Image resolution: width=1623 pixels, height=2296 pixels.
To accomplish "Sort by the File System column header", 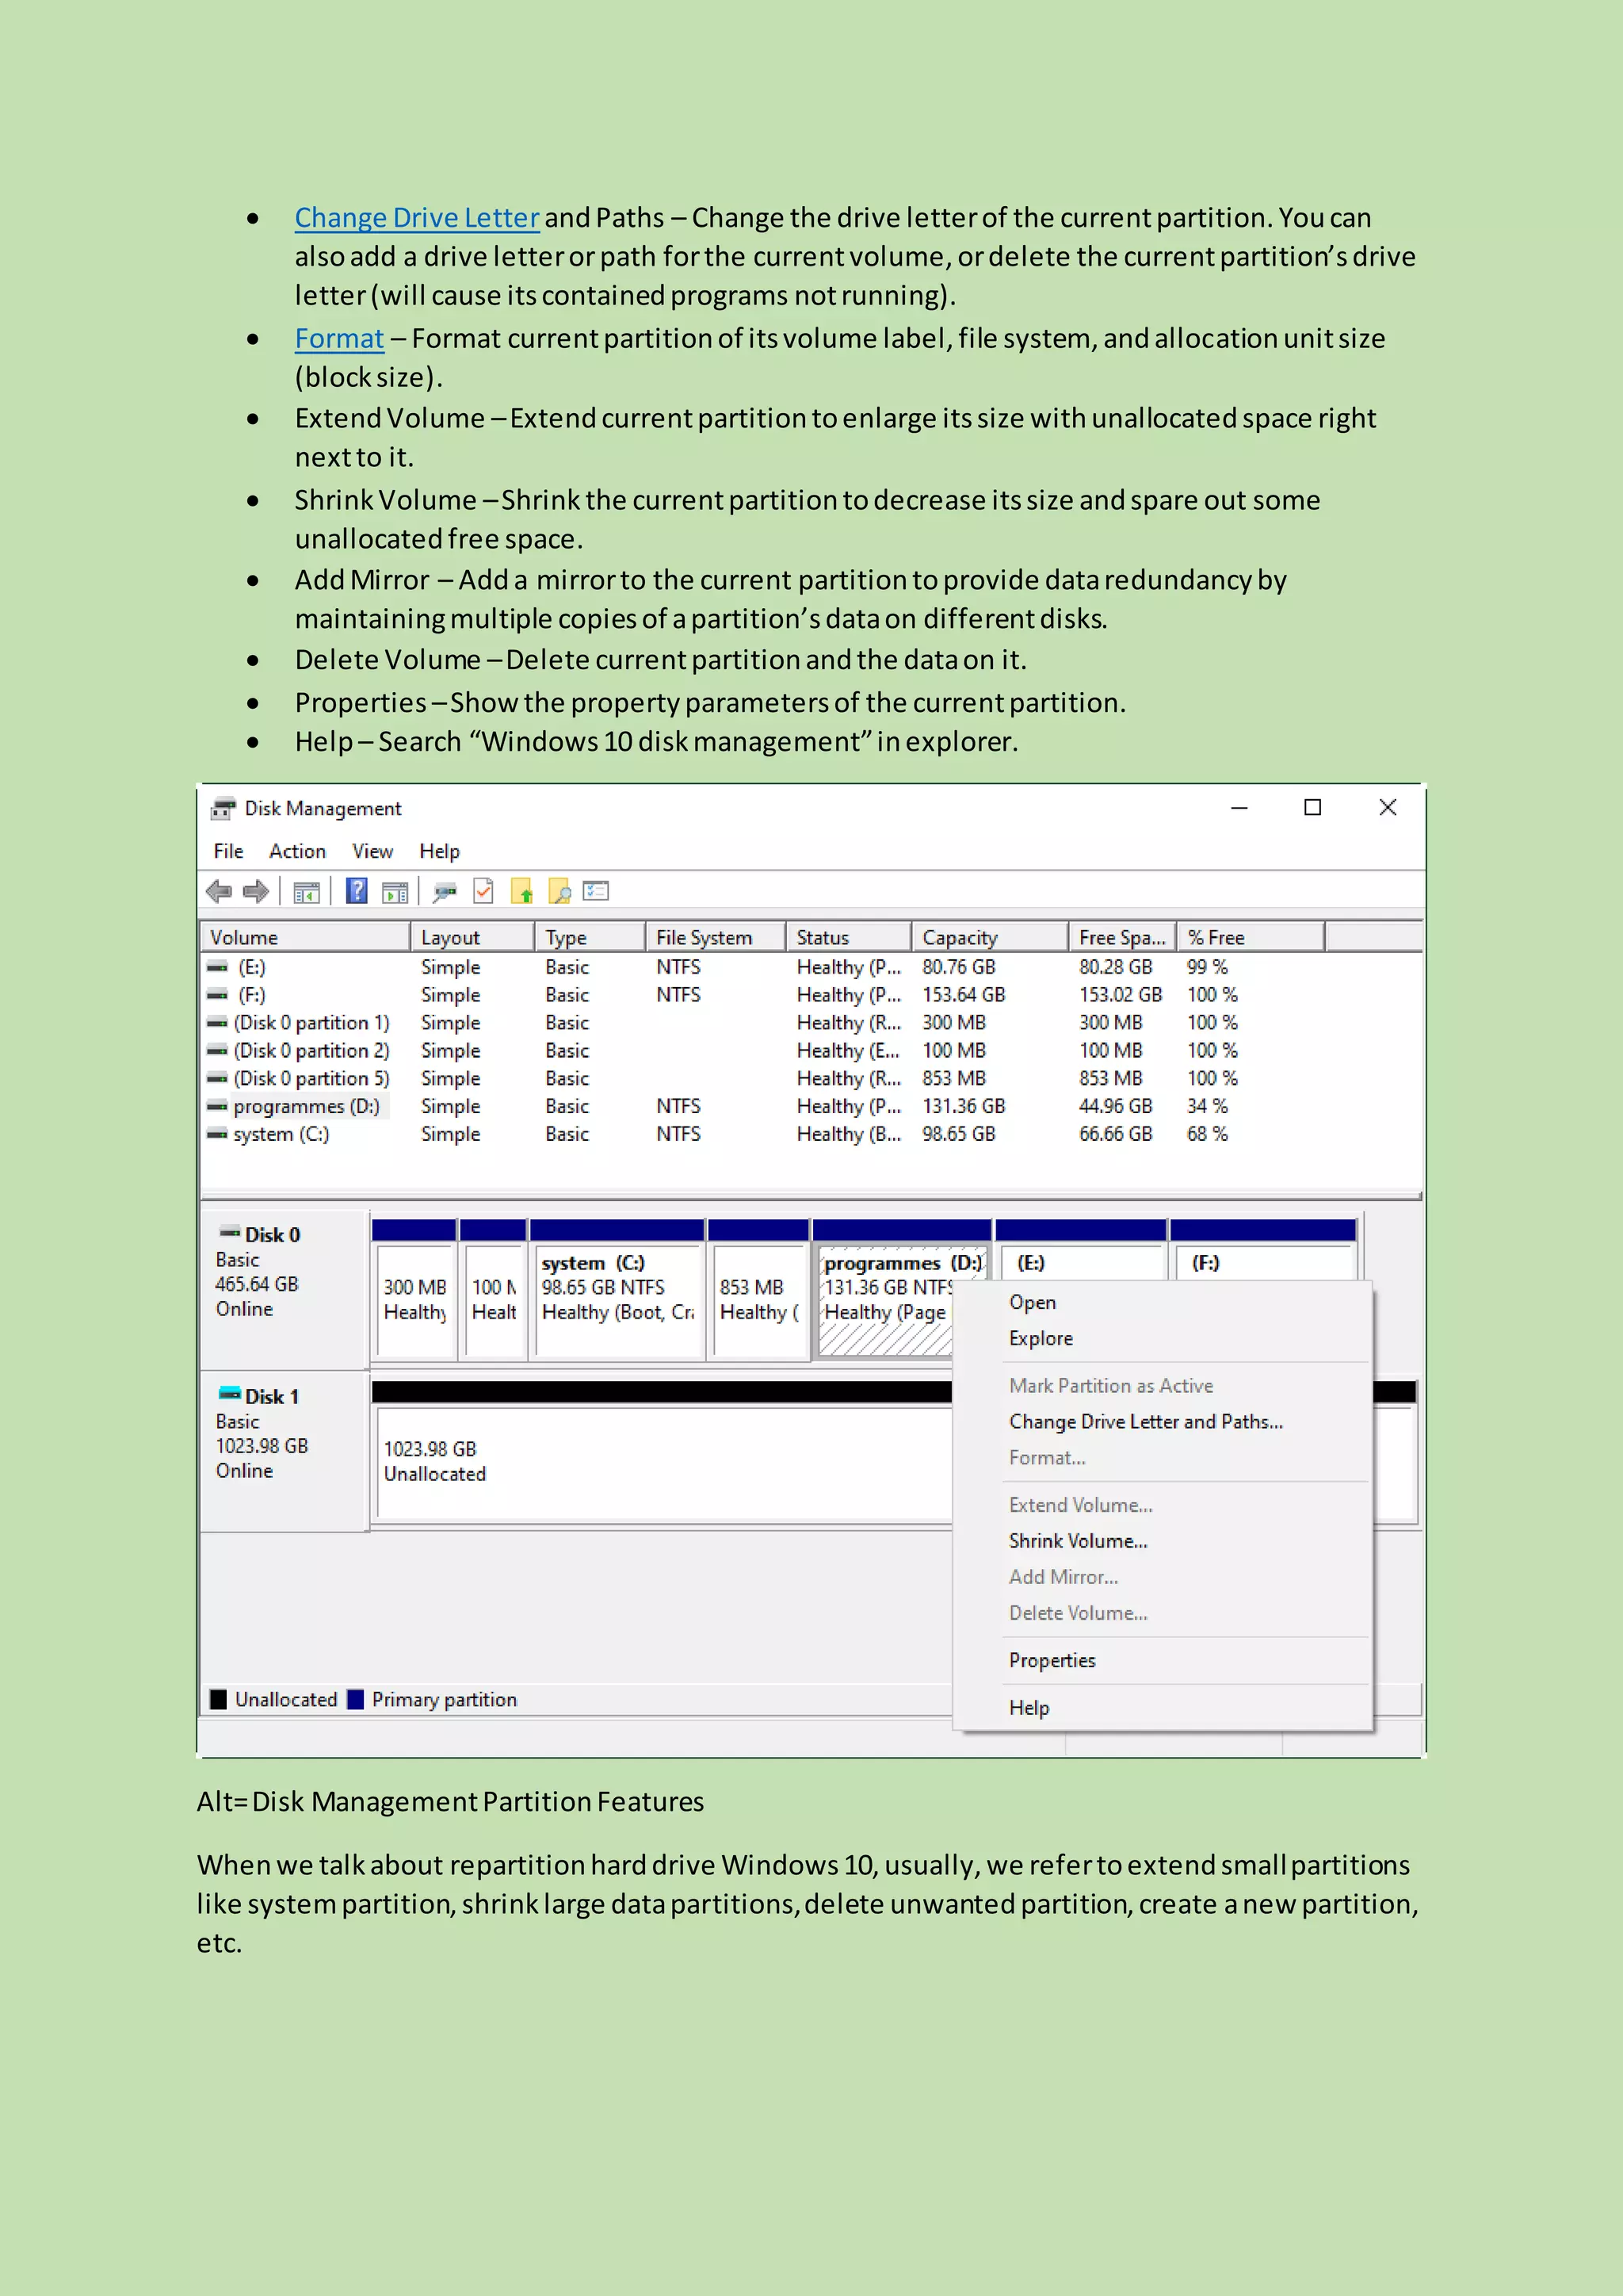I will pyautogui.click(x=716, y=937).
